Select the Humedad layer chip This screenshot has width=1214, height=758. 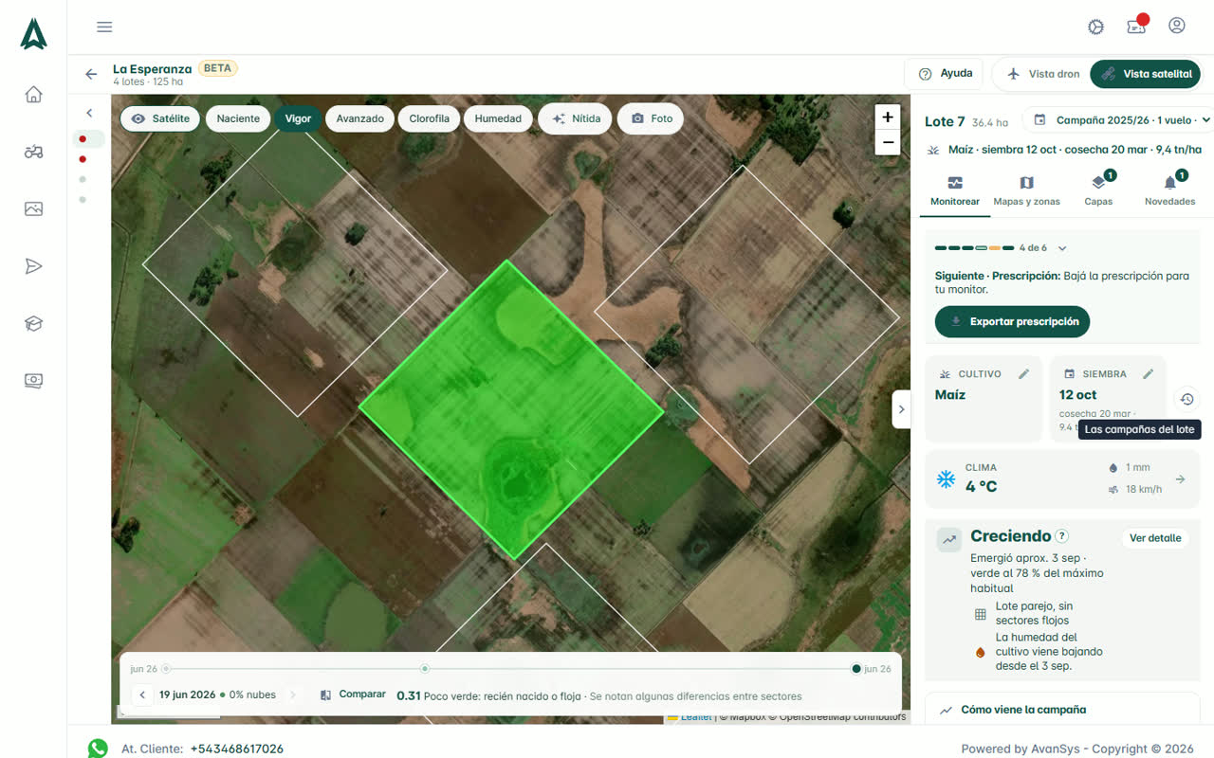498,118
